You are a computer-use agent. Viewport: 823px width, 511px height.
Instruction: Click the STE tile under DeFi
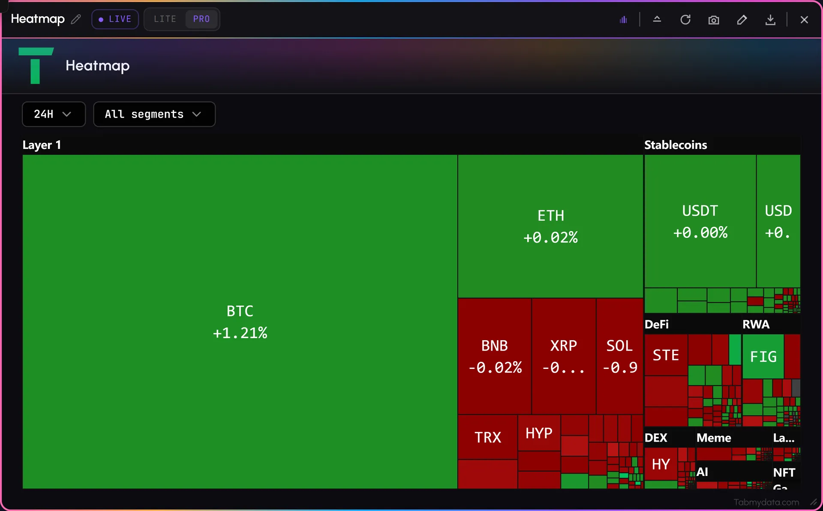point(666,355)
